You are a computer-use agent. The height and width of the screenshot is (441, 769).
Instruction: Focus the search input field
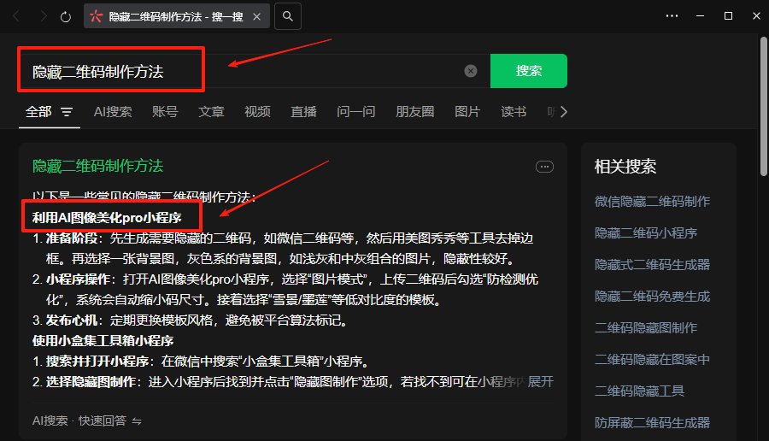(254, 71)
